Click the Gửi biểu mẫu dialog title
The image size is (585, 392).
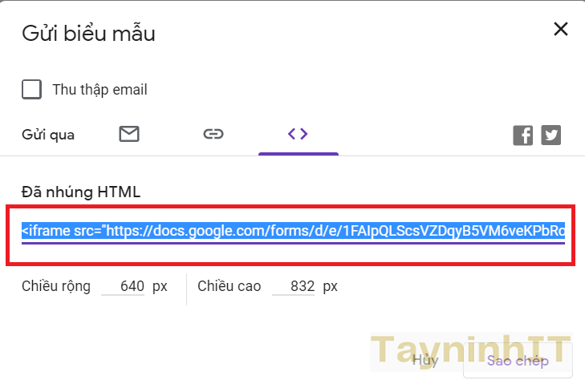[88, 34]
